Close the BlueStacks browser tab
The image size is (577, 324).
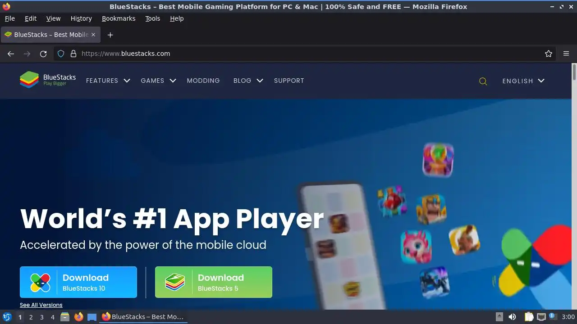(93, 35)
